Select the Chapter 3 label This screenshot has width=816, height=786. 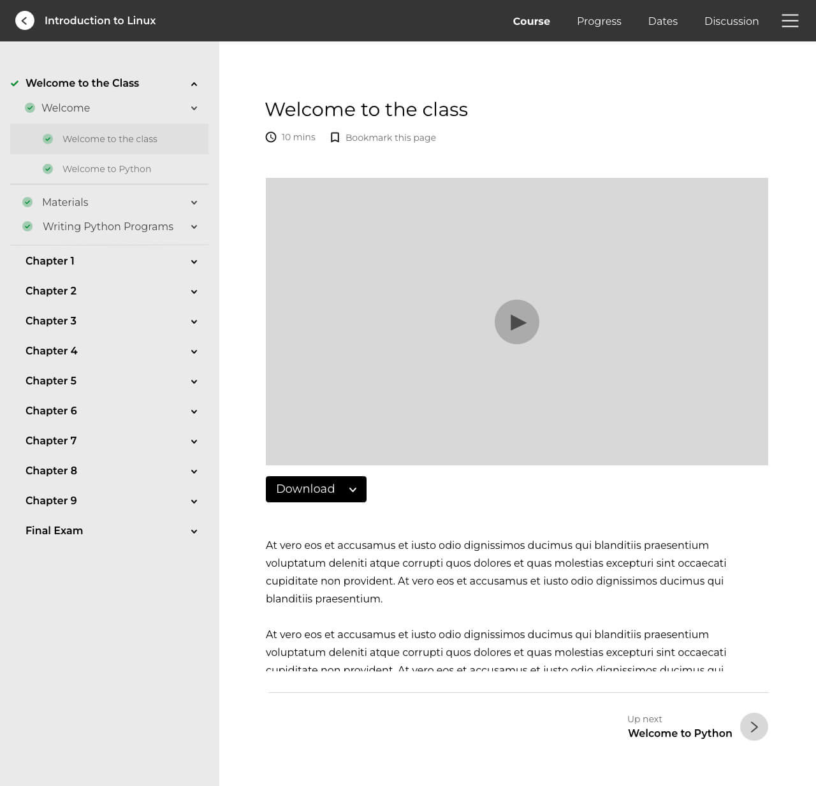[51, 321]
